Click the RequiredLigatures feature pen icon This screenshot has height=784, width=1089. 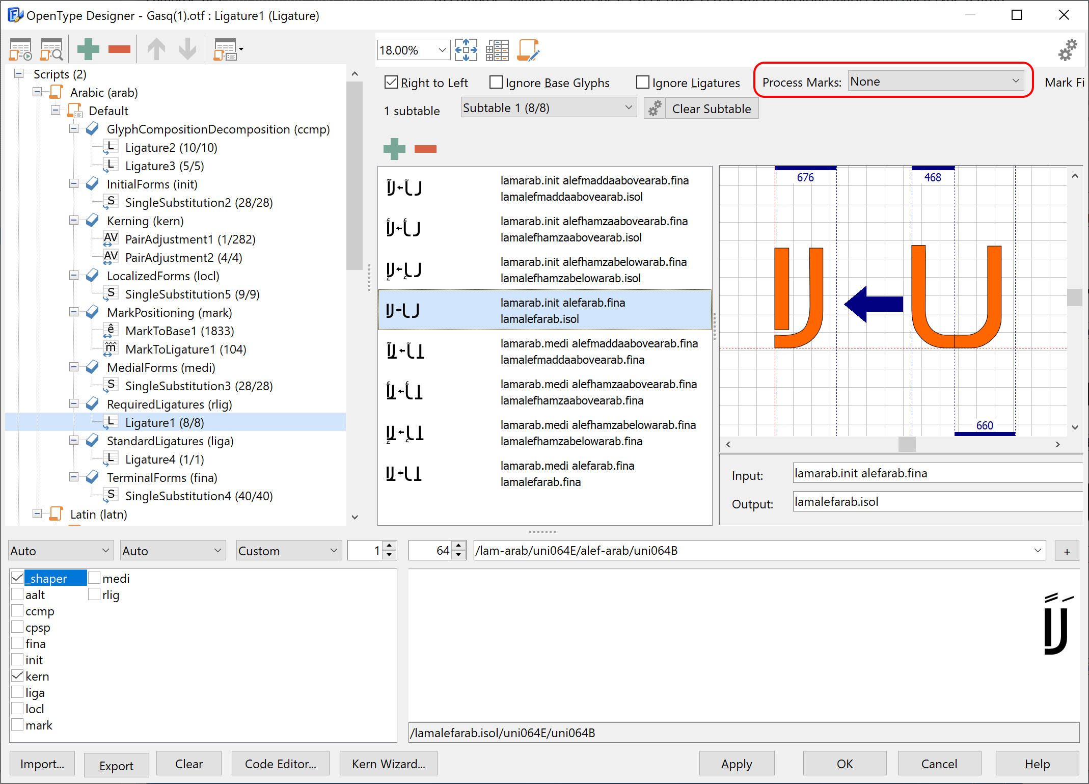click(x=93, y=404)
